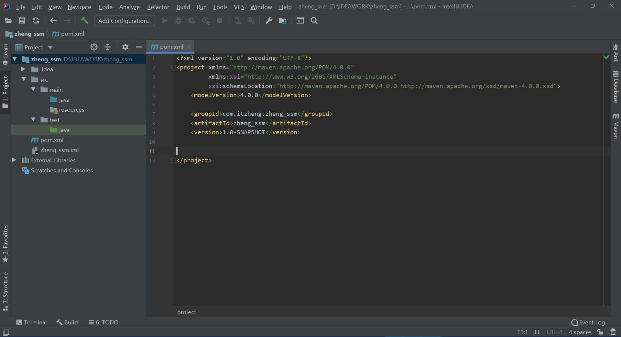Open the Refactor menu

(158, 7)
